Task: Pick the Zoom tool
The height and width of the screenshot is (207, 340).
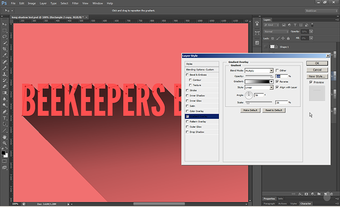Action: pyautogui.click(x=5, y=143)
